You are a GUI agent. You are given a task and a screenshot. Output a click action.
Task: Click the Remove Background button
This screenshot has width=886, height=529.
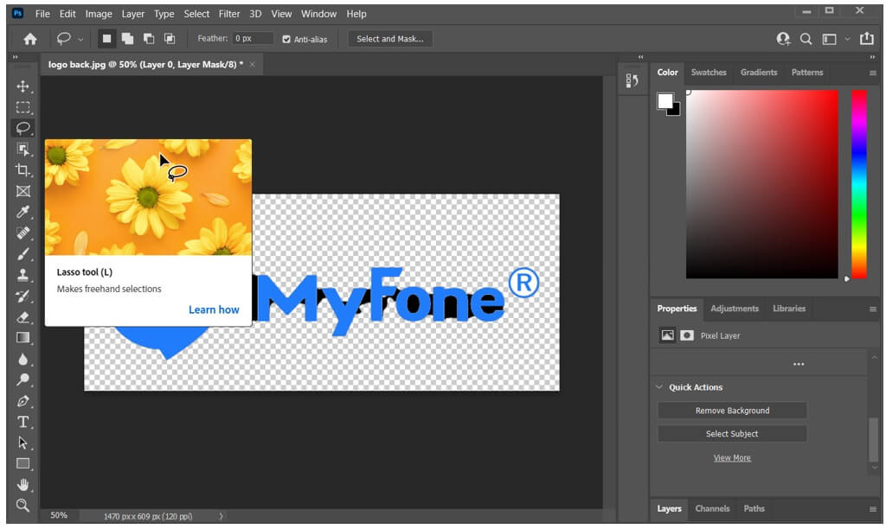[732, 411]
